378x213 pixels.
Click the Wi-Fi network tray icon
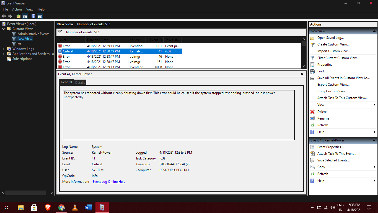coord(326,207)
